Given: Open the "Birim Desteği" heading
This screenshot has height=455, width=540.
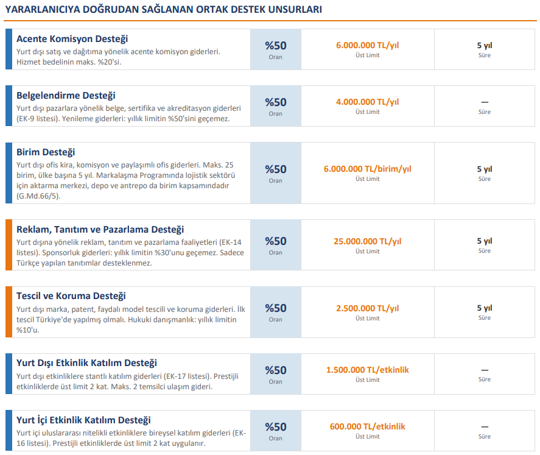Looking at the screenshot, I should (x=46, y=152).
